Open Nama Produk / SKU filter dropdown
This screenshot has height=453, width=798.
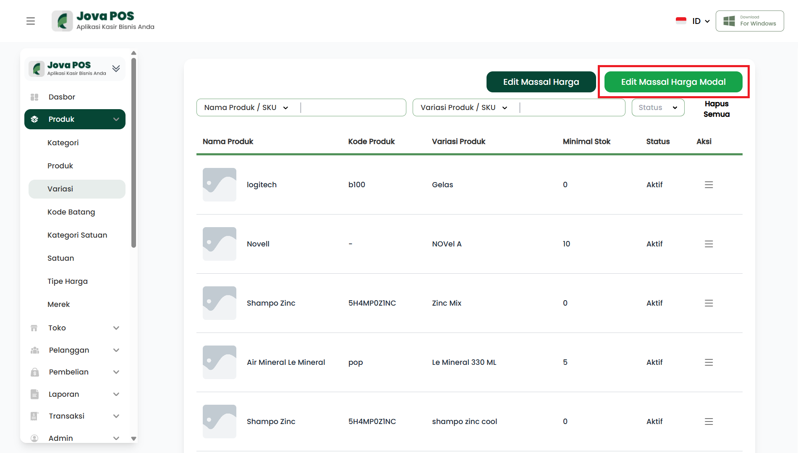pyautogui.click(x=246, y=107)
